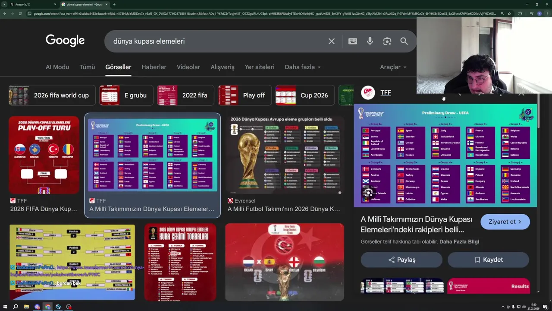This screenshot has height=311, width=552.
Task: Click the Kaydet save button
Action: click(488, 260)
